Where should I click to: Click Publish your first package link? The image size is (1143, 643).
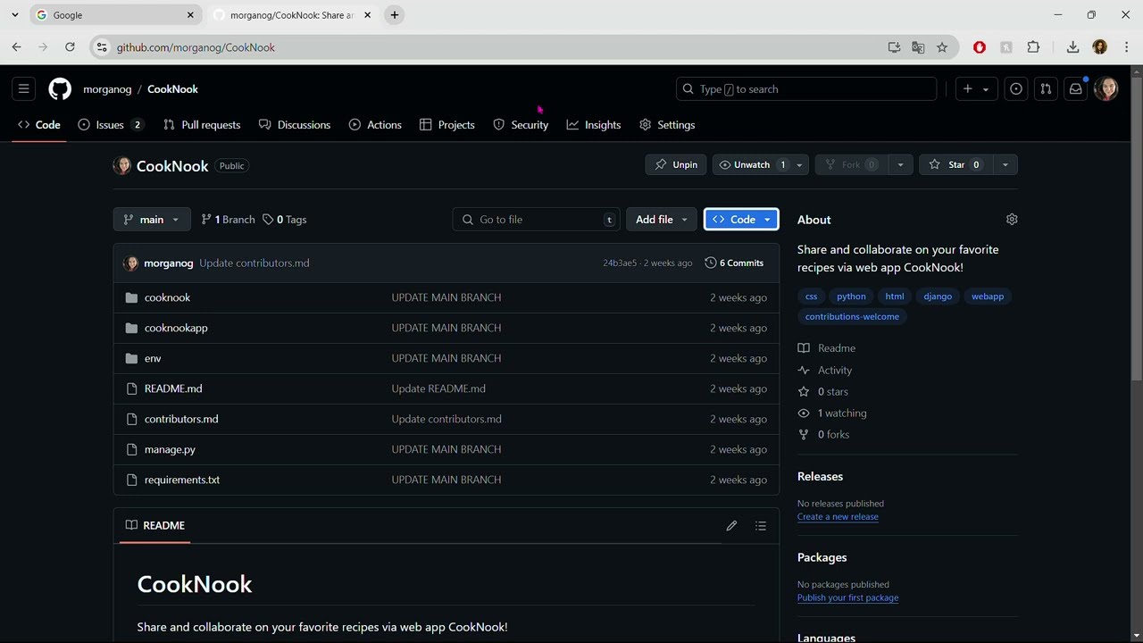847,598
